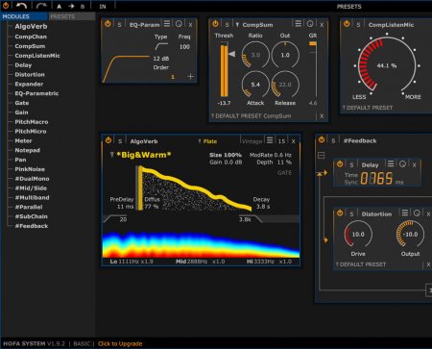Expand the CompSum title dropdown triangle

pos(237,25)
